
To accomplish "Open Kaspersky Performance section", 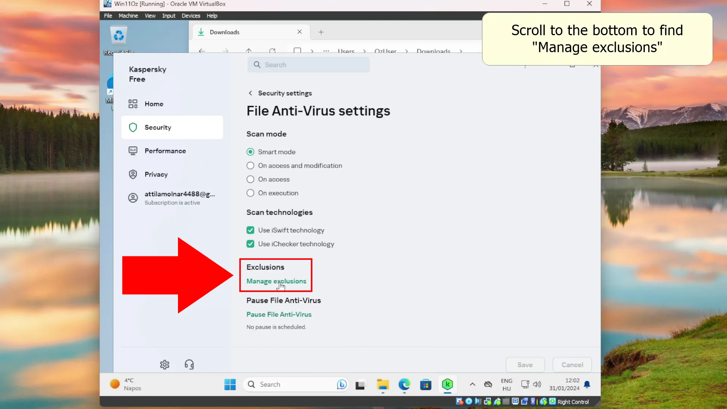I will coord(165,150).
